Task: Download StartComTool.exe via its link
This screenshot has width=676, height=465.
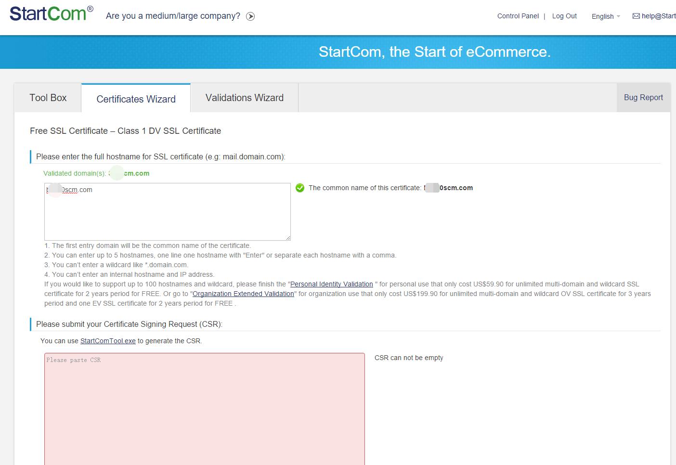Action: point(108,341)
